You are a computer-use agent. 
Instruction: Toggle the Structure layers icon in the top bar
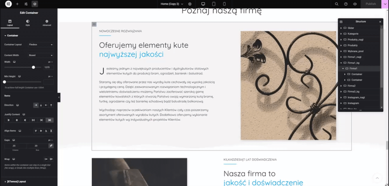click(35, 4)
